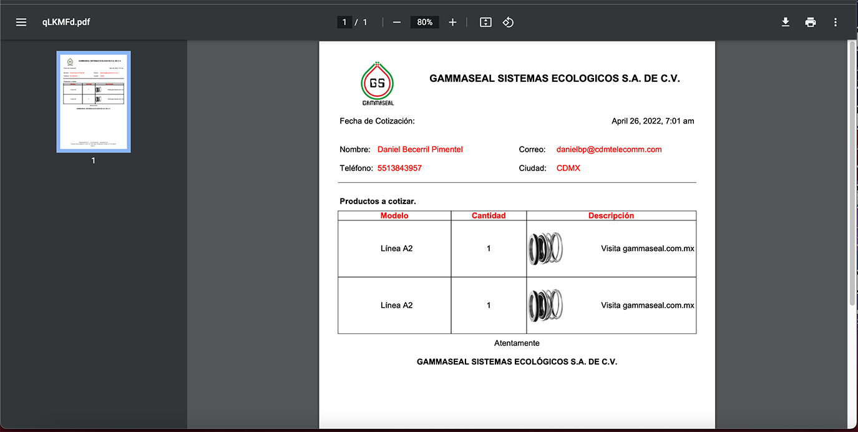Click the qLKMFd.pdf file title
This screenshot has width=858, height=432.
67,22
